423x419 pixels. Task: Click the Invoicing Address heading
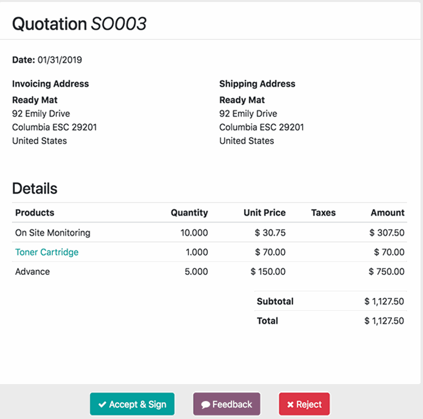point(50,84)
